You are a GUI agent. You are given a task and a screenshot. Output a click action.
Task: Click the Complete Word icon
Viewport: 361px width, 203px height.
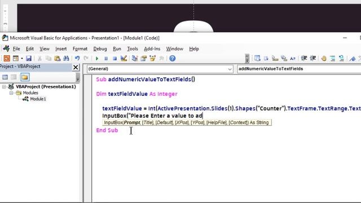[293, 59]
